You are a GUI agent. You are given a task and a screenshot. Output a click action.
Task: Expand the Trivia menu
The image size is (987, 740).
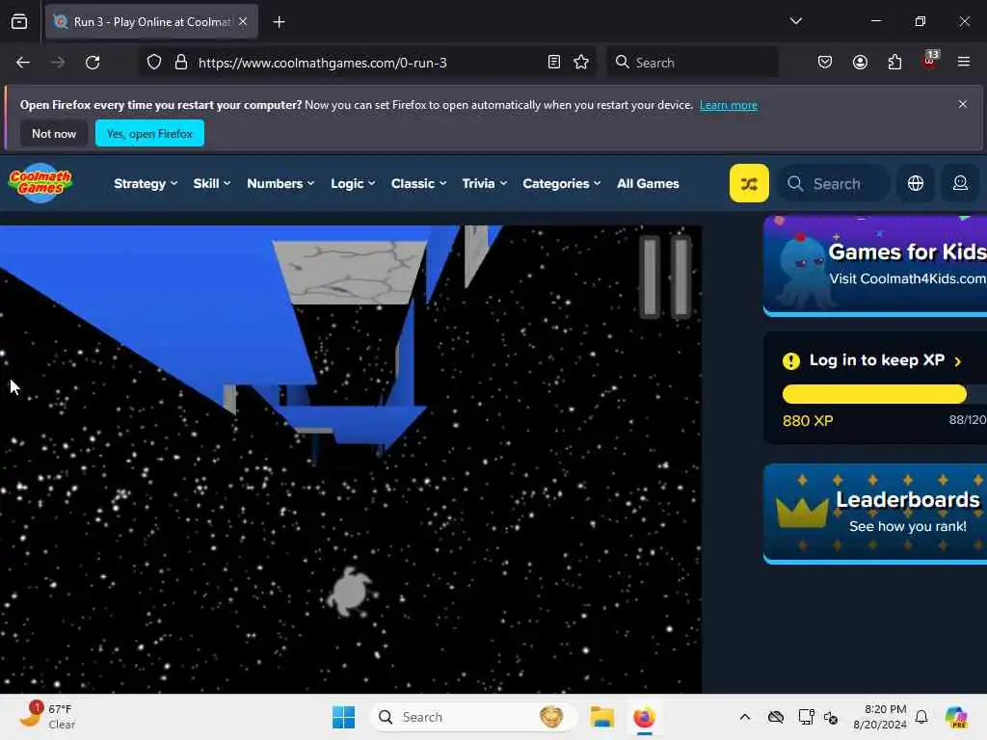(x=484, y=184)
